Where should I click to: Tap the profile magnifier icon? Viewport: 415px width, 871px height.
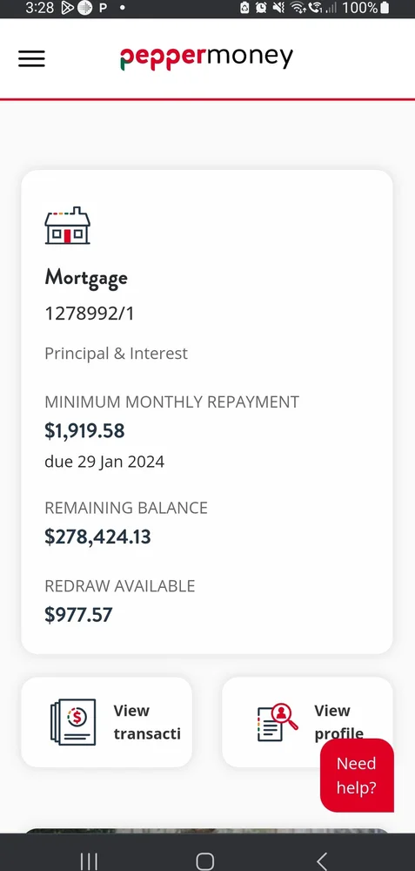pos(278,721)
